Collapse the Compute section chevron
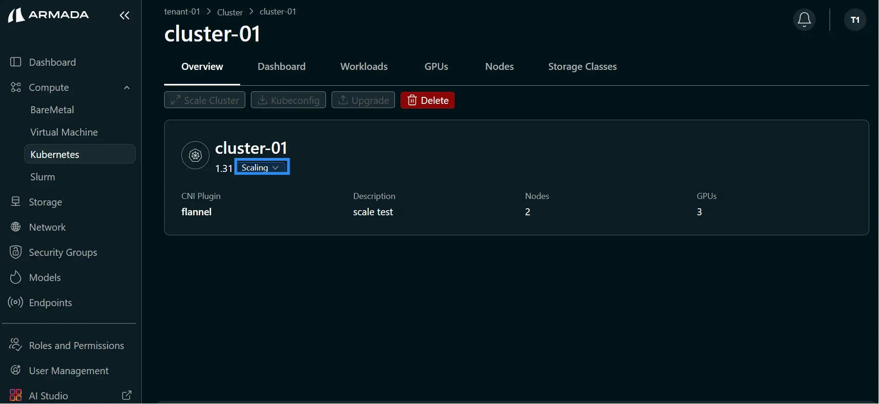 pos(127,88)
